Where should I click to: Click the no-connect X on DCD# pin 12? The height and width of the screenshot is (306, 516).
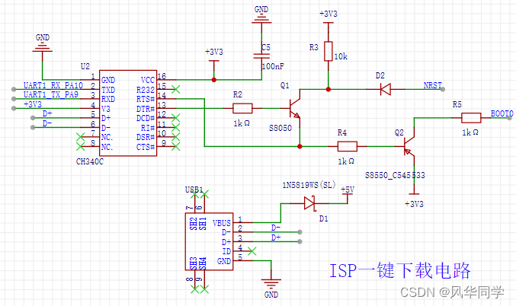pyautogui.click(x=176, y=118)
